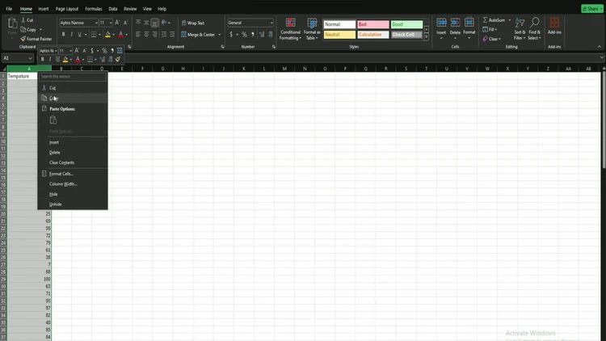
Task: Apply the Good cell style
Action: click(406, 24)
